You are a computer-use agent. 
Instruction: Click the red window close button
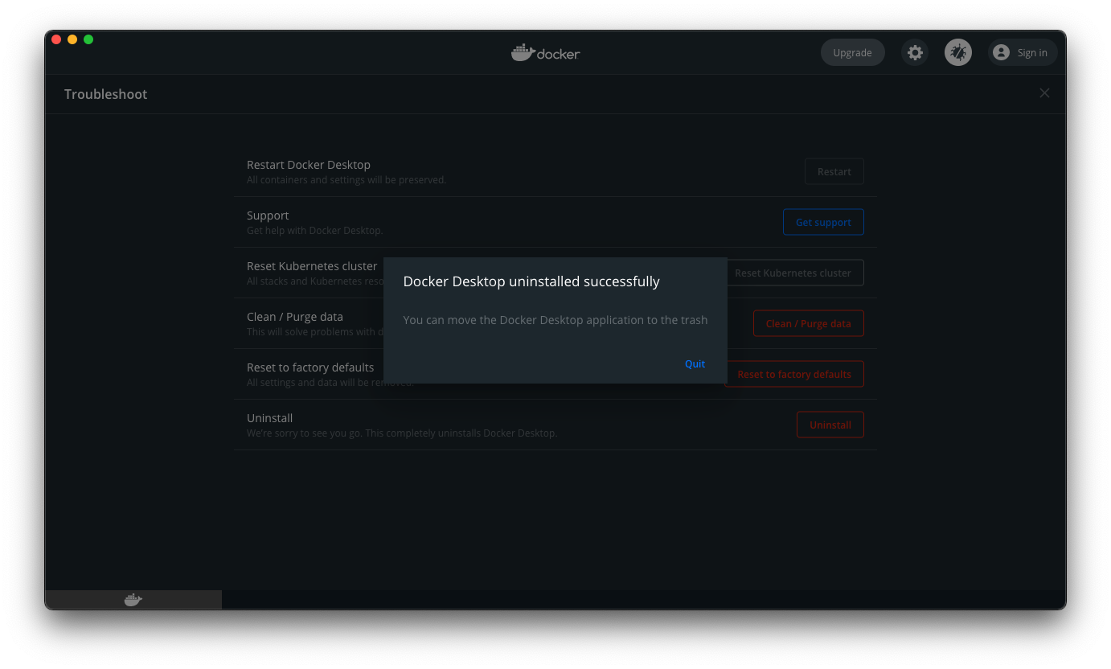[x=56, y=39]
